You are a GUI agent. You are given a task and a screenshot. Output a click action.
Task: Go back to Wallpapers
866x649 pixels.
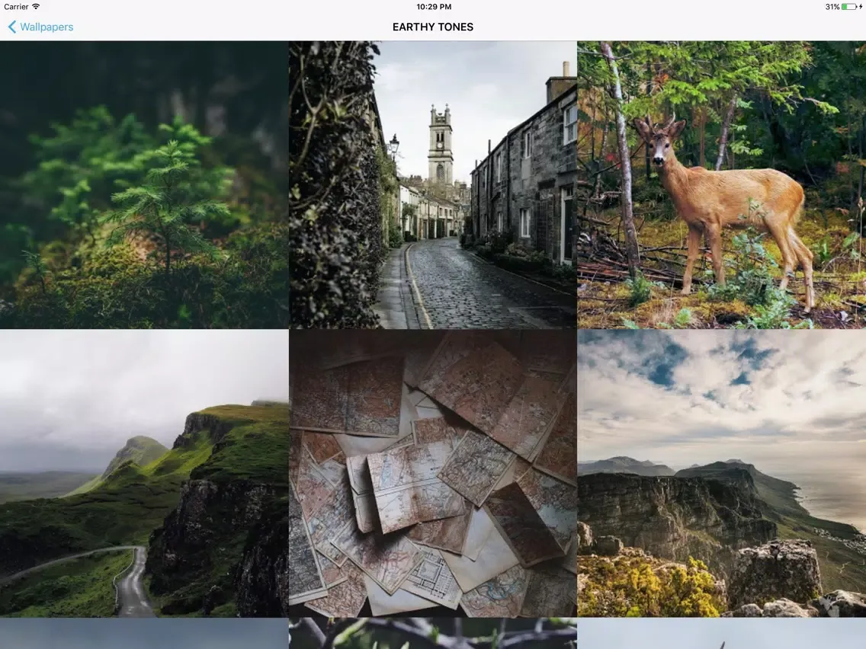click(x=40, y=27)
